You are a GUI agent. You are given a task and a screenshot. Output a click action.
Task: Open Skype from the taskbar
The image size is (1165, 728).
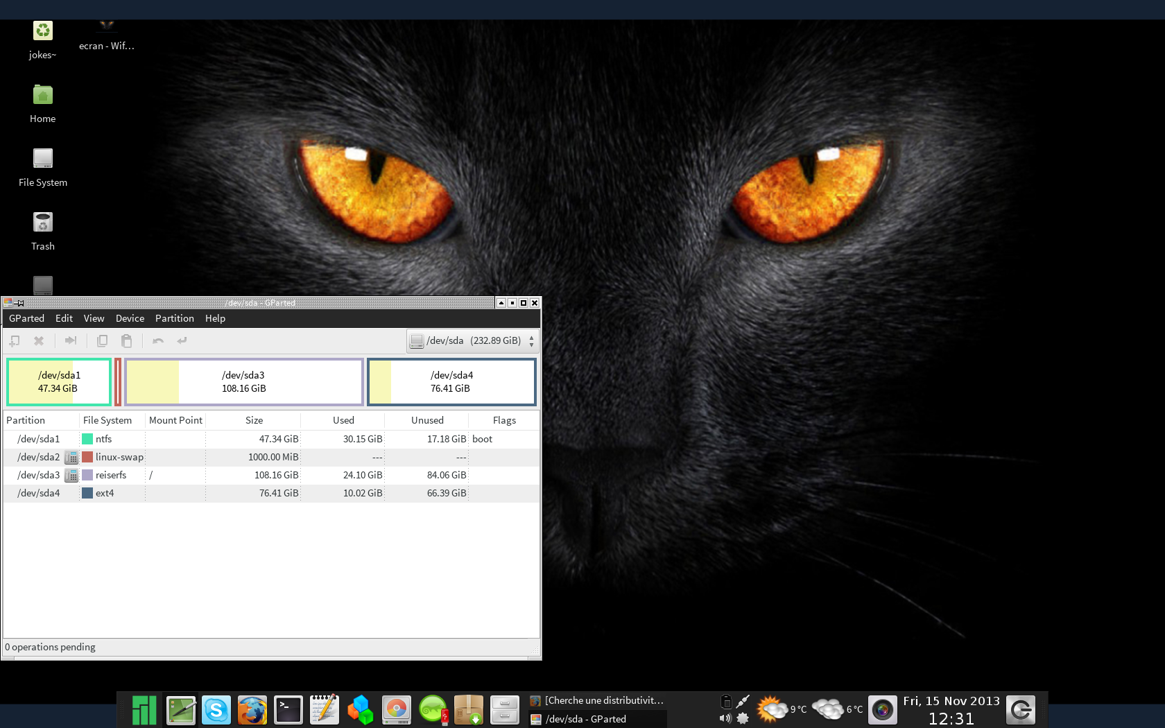(x=216, y=710)
